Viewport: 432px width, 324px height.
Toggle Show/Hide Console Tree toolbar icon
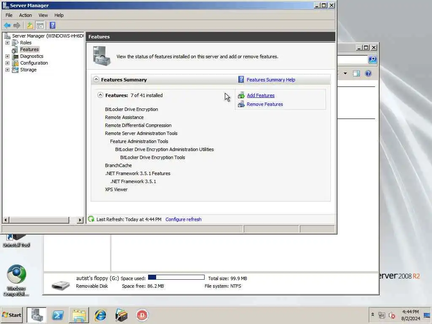pos(40,26)
